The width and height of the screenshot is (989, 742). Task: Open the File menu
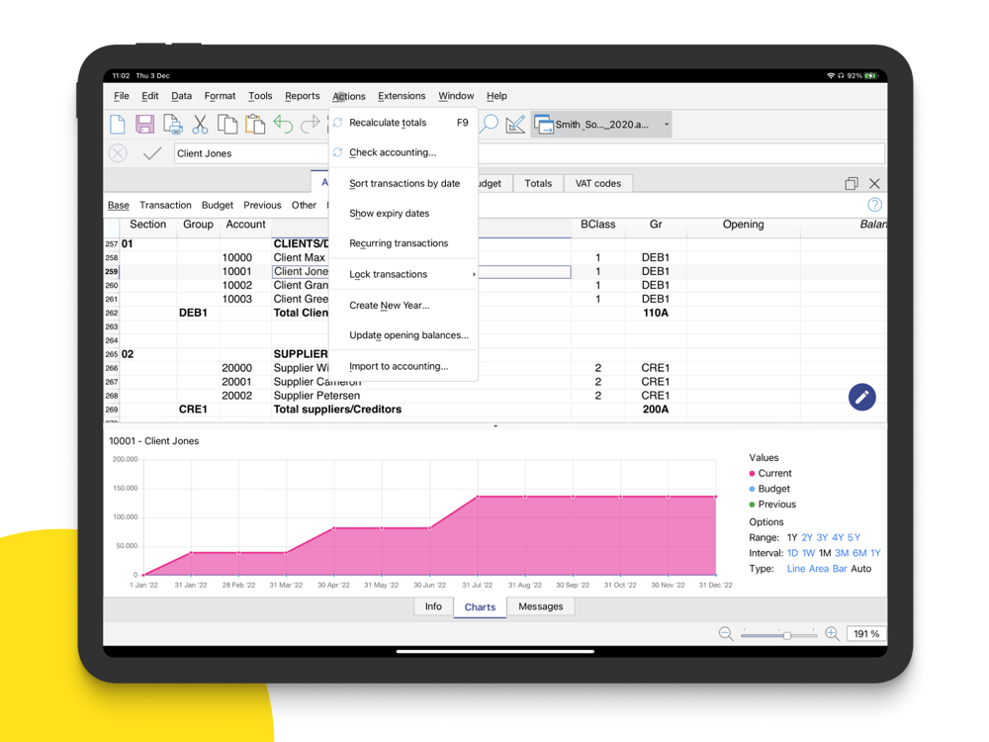click(121, 96)
